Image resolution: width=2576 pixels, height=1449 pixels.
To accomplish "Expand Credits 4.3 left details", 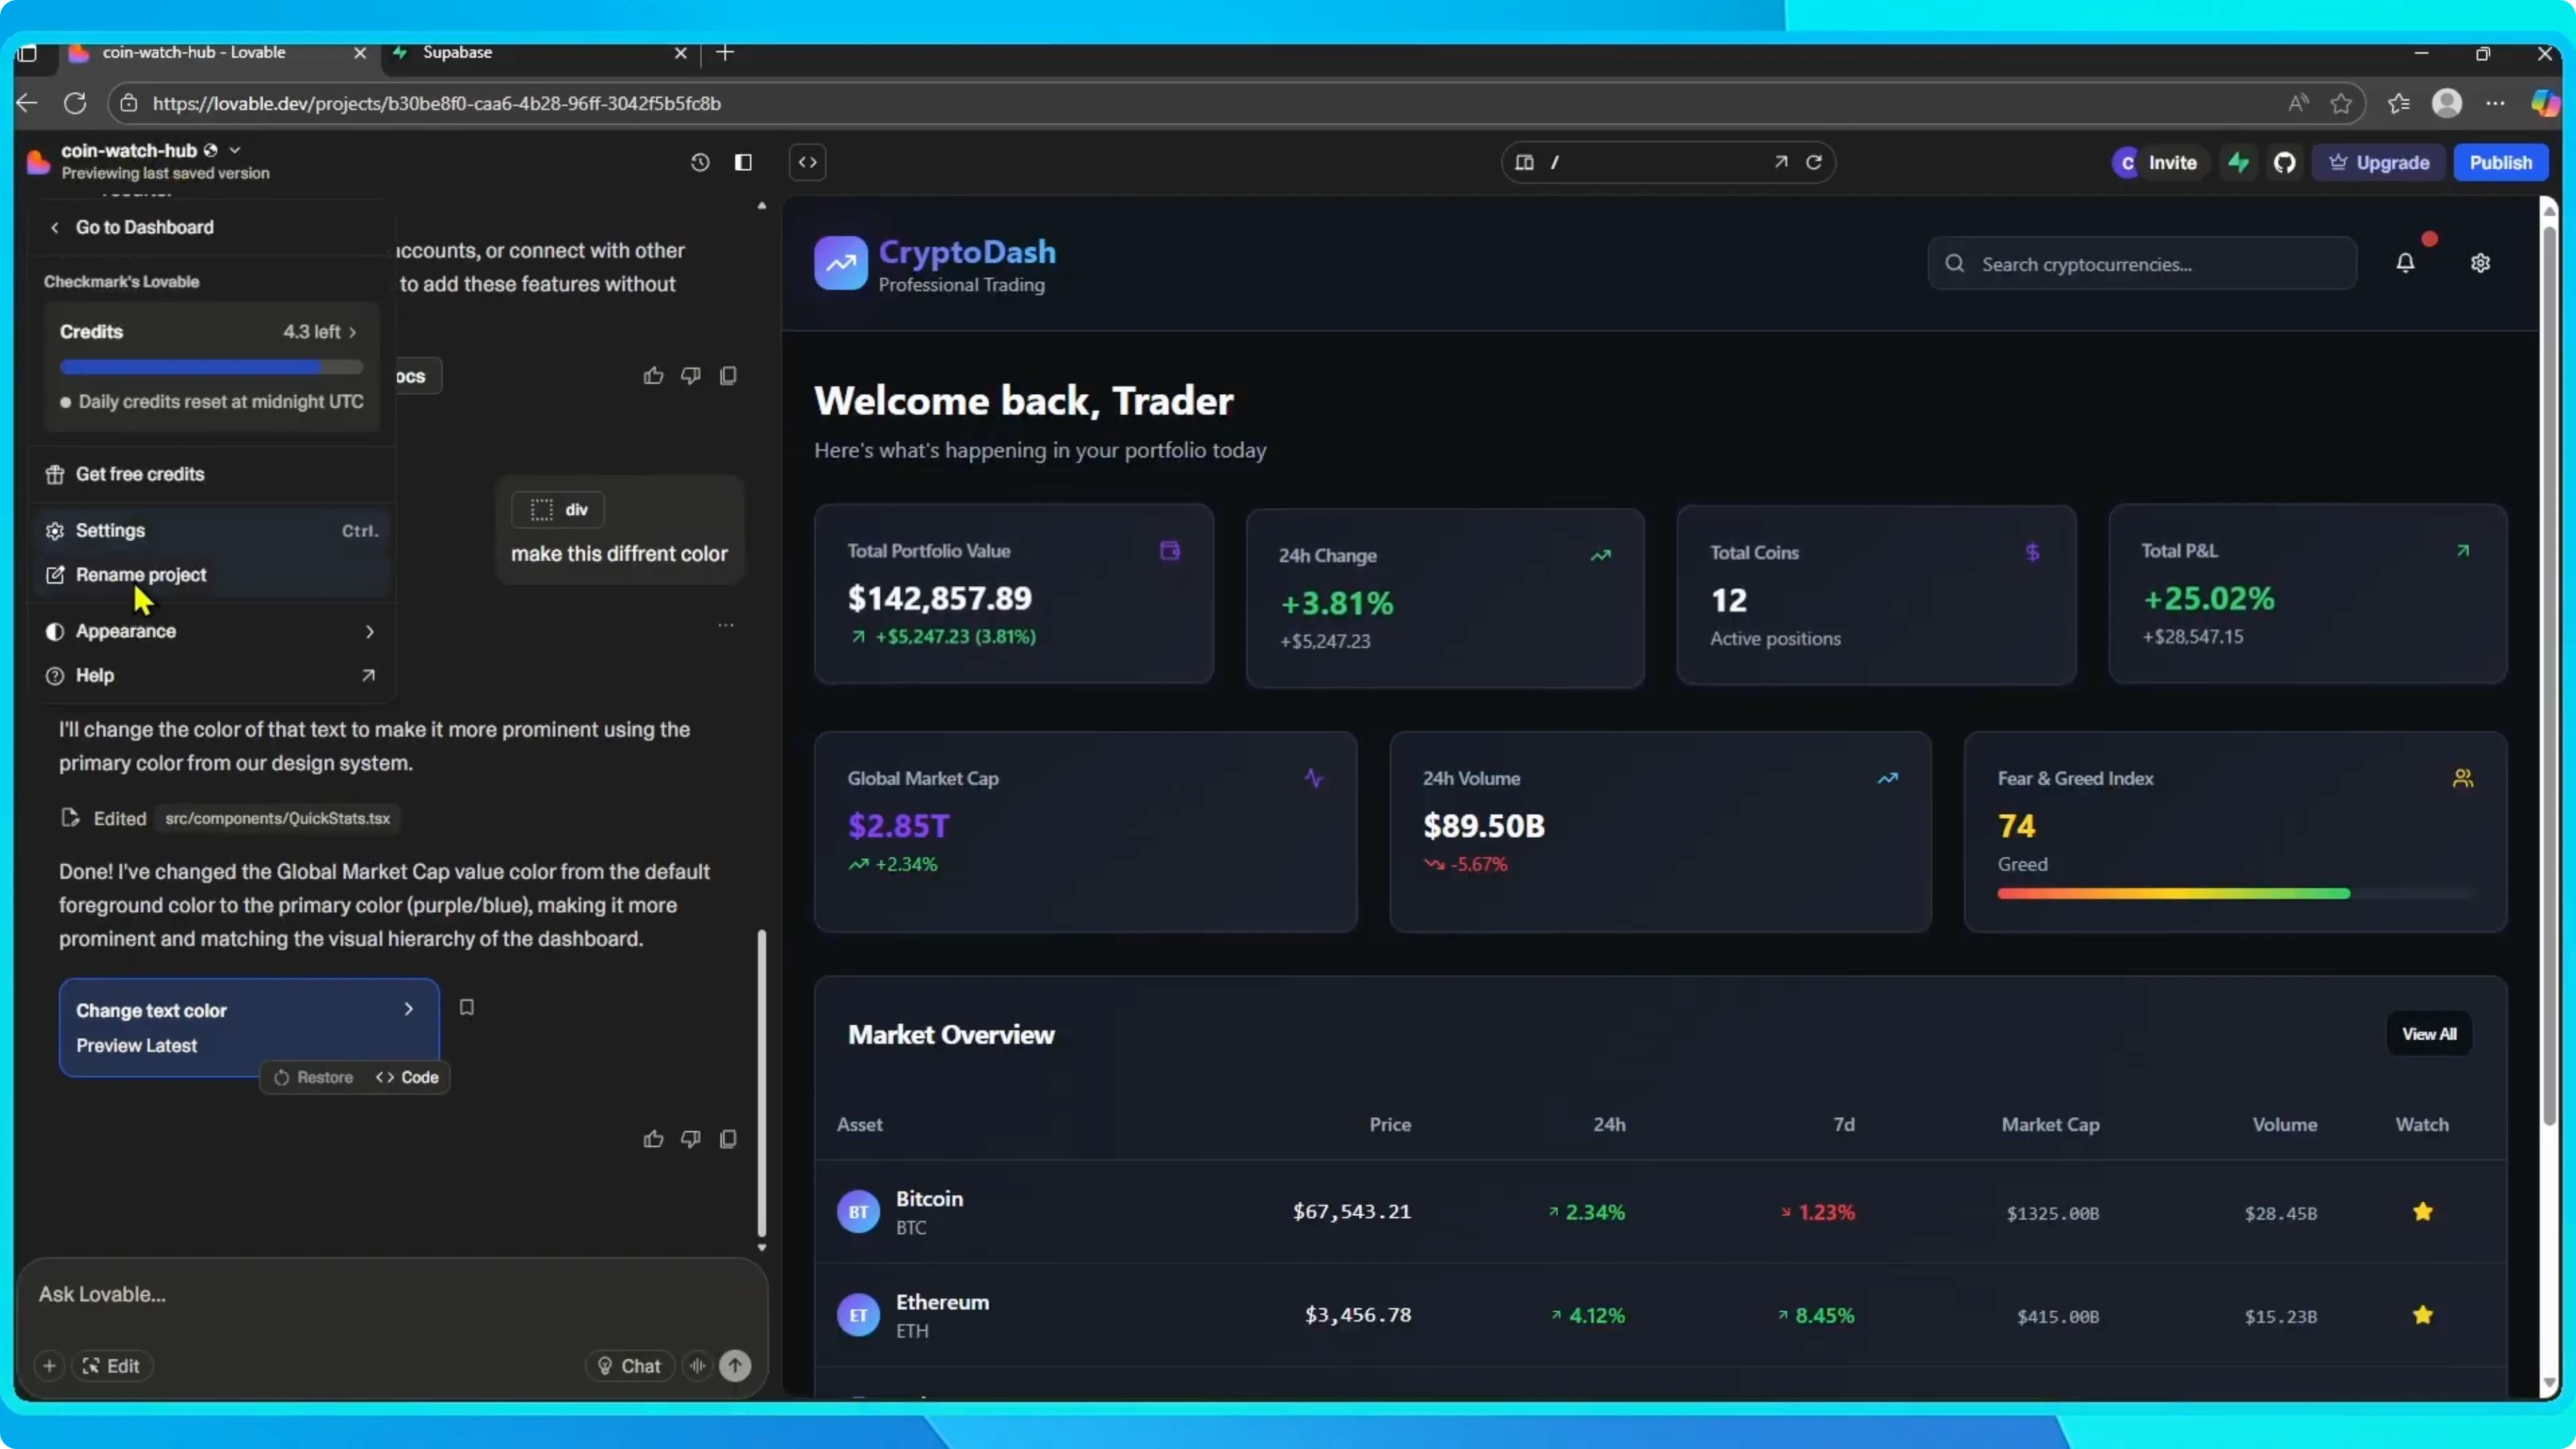I will tap(320, 332).
